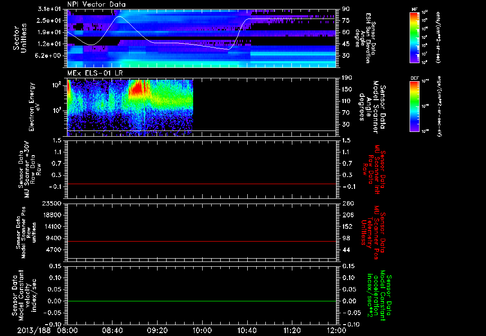The image size is (486, 336).
Task: Click the 98 telemetry tick label
Action: [346, 238]
